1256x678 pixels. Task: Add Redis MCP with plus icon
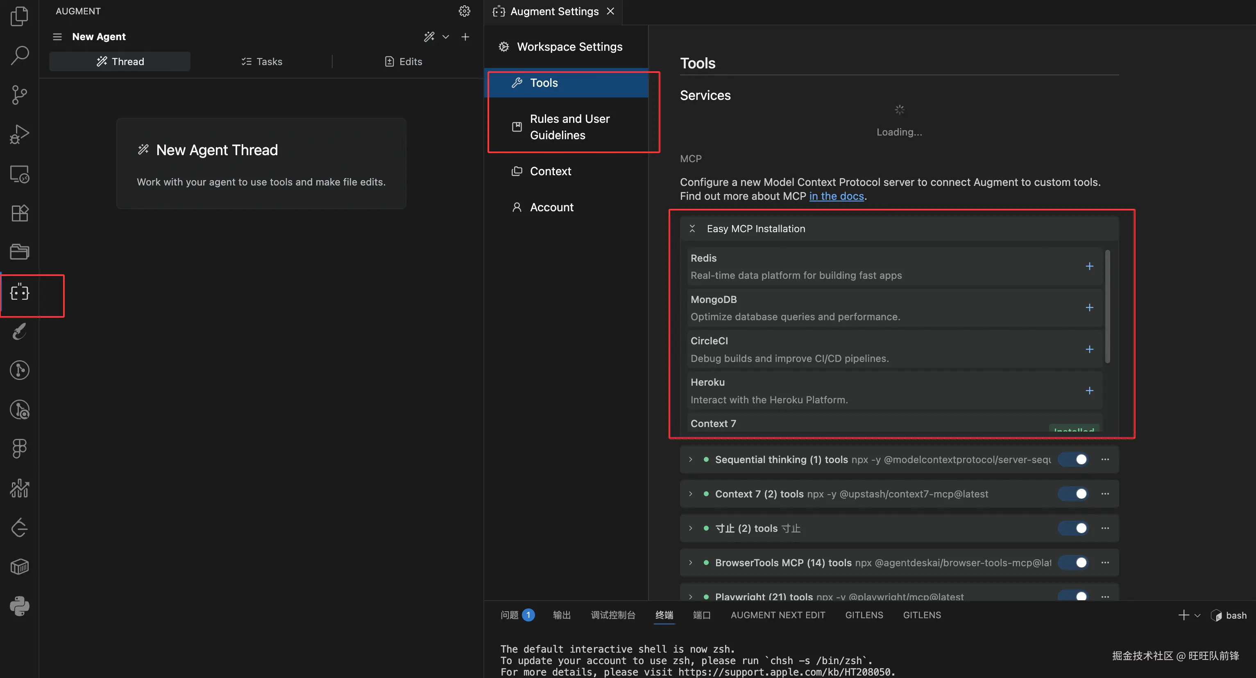pyautogui.click(x=1089, y=266)
